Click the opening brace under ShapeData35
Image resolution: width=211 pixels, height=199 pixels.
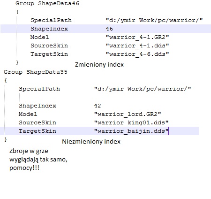pos(6,80)
